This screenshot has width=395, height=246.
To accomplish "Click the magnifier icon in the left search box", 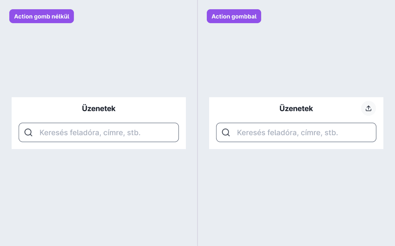I will tap(28, 133).
